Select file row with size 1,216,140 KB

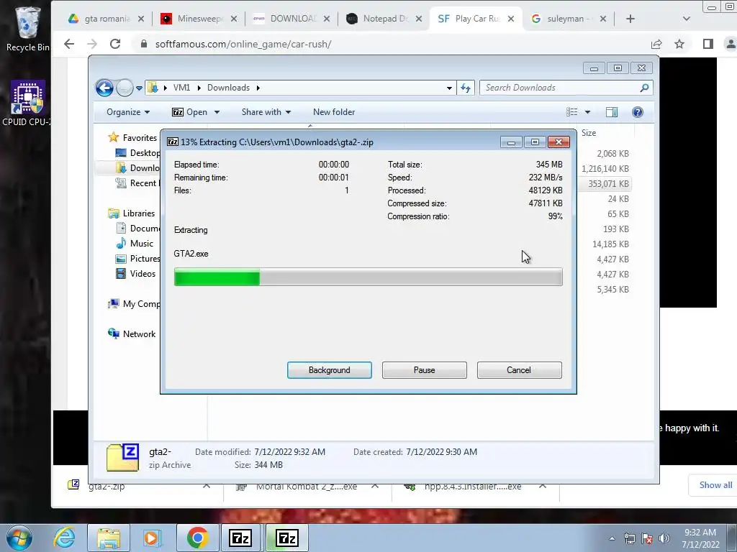point(605,168)
